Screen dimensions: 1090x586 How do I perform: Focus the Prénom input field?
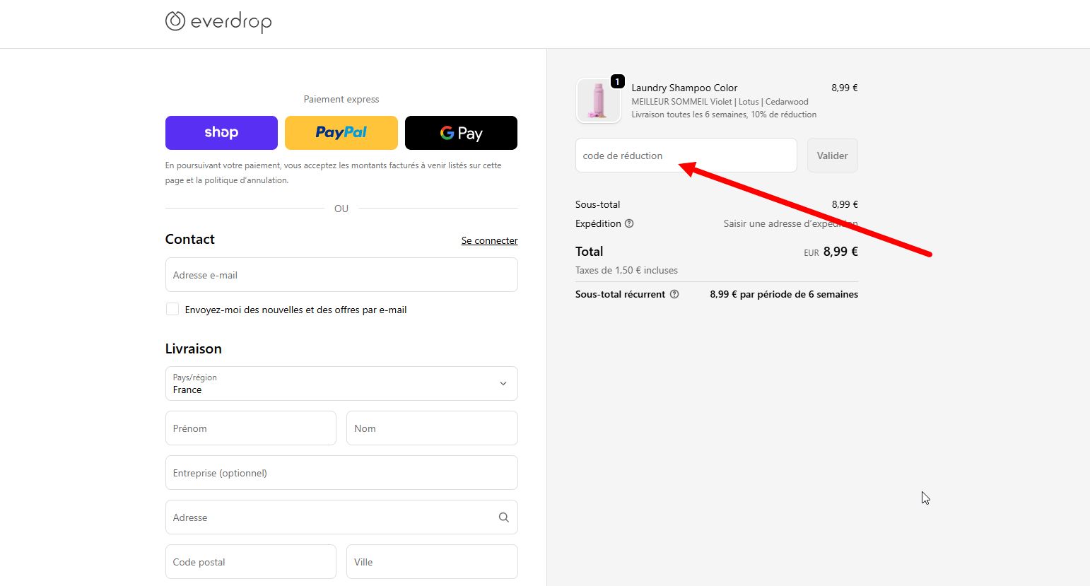251,428
